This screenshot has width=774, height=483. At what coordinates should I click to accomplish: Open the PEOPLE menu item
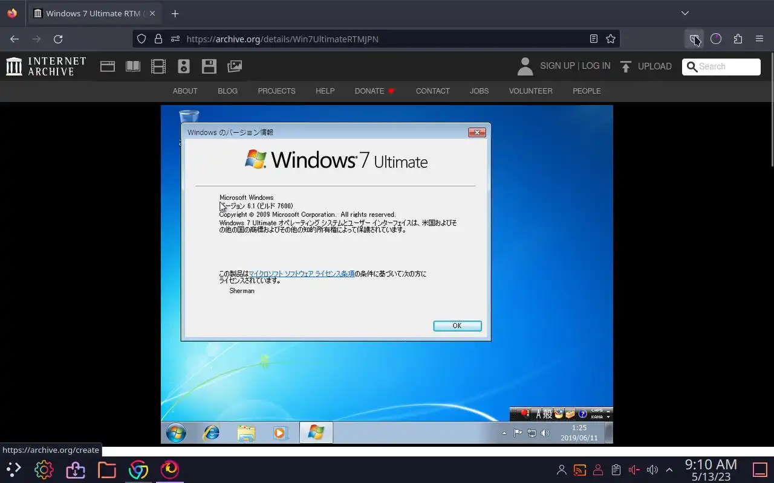(x=587, y=91)
